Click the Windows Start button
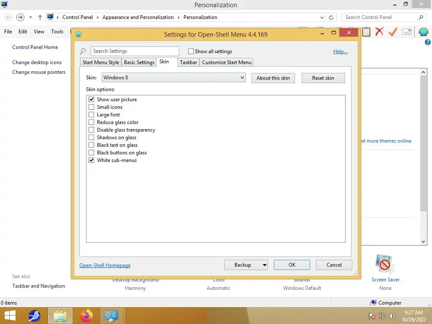 10,316
